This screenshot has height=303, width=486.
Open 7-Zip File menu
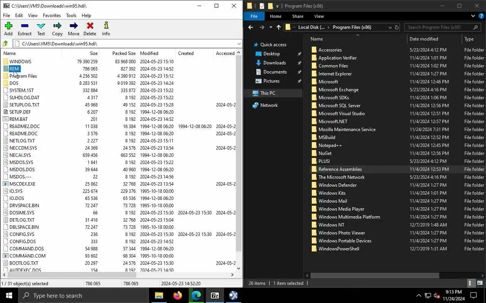(6, 16)
